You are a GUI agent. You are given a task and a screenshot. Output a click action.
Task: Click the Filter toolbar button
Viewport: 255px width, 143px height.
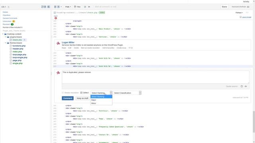pyautogui.click(x=77, y=7)
